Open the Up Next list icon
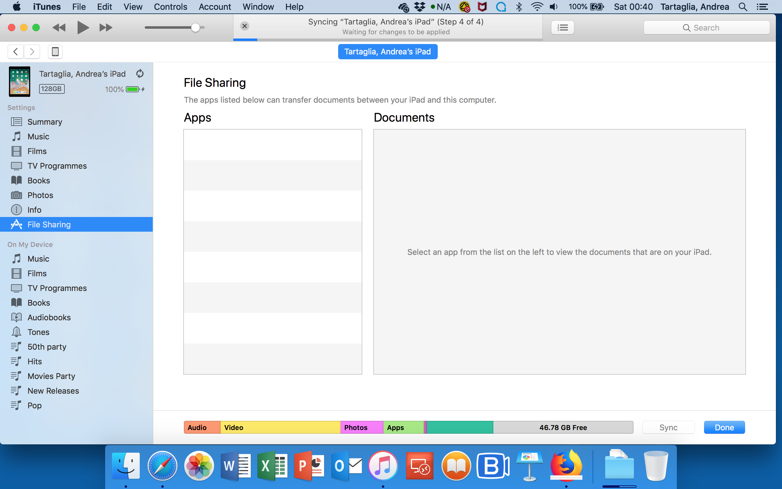782x489 pixels. [562, 28]
